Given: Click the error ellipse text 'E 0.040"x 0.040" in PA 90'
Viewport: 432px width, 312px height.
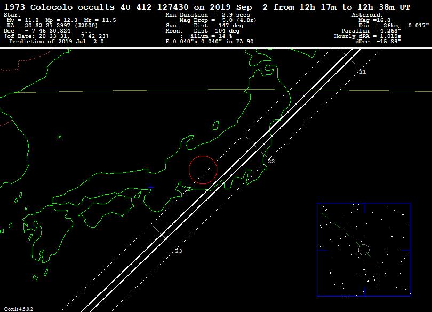Looking at the screenshot, I should (x=210, y=42).
